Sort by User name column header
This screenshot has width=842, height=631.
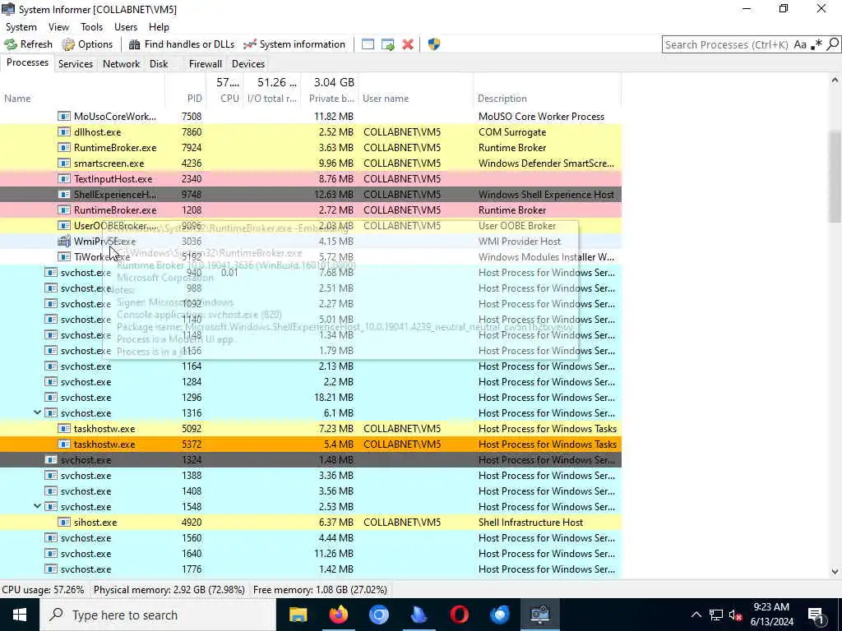(x=415, y=99)
